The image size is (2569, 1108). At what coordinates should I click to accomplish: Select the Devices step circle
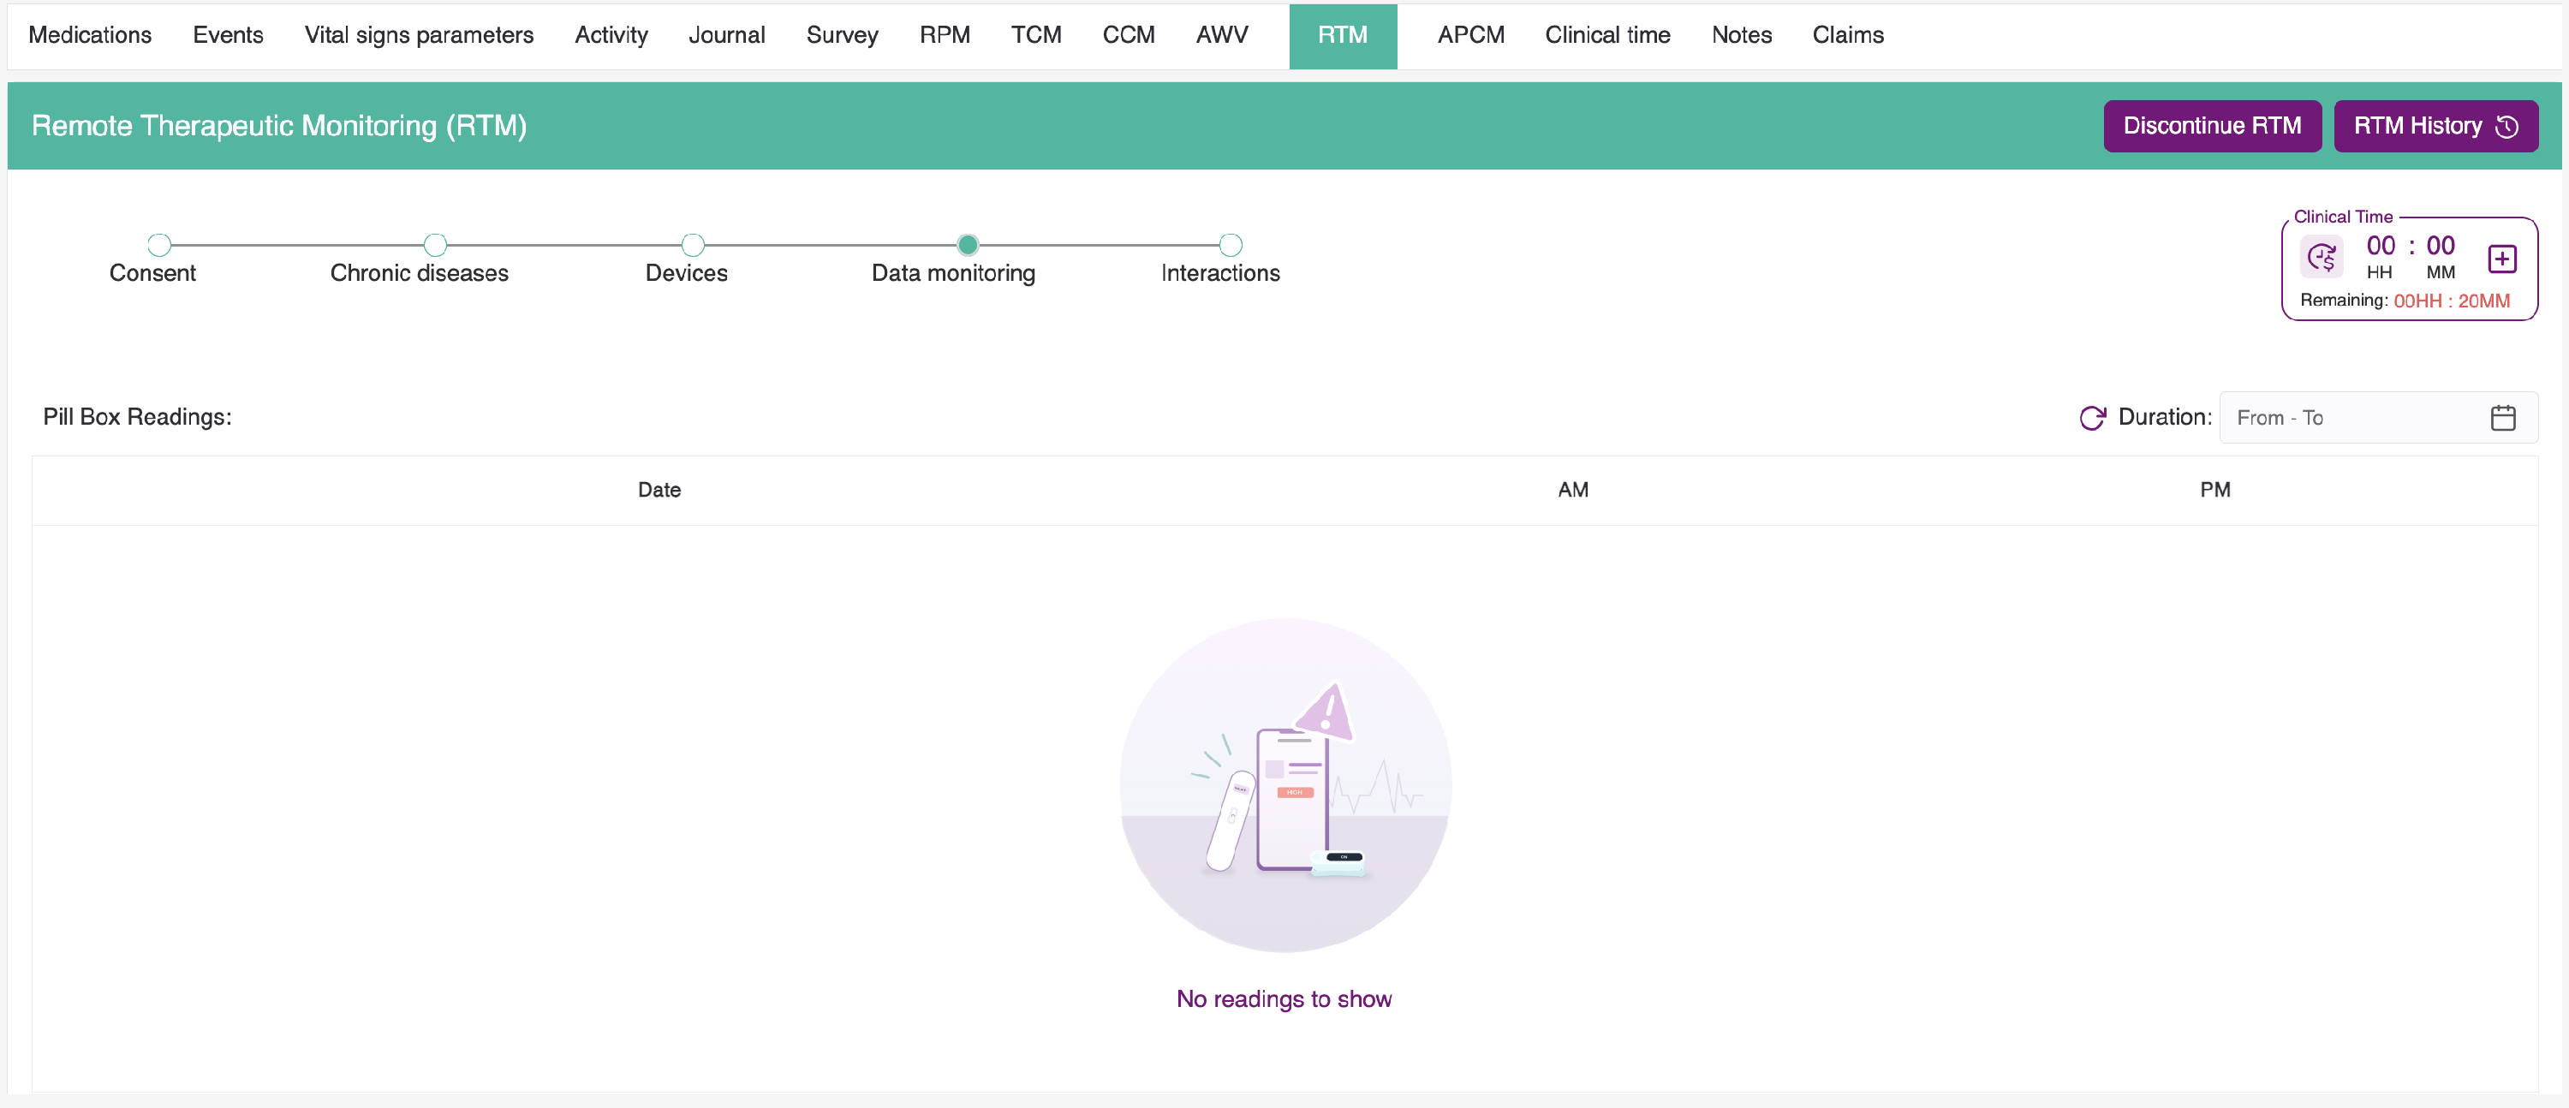click(692, 244)
